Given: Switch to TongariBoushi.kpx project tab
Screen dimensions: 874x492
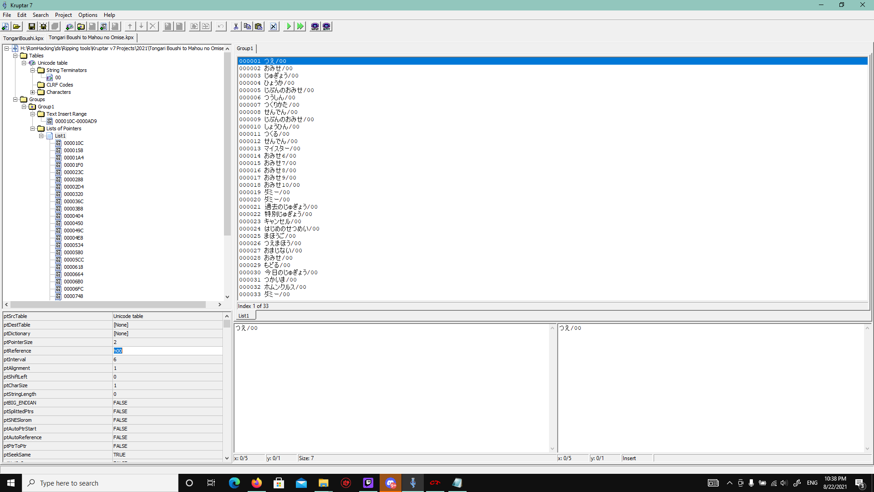Looking at the screenshot, I should click(23, 38).
